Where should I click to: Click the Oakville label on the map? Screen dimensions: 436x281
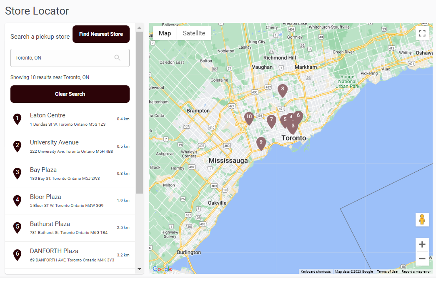pyautogui.click(x=217, y=203)
